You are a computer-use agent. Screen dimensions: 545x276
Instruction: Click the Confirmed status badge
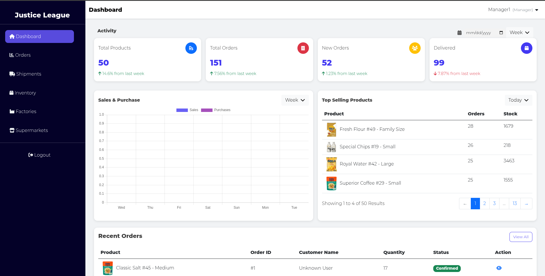tap(447, 268)
